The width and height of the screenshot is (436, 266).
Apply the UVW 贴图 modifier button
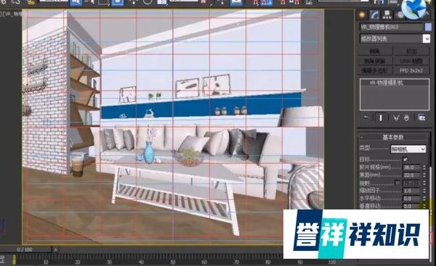pos(411,61)
